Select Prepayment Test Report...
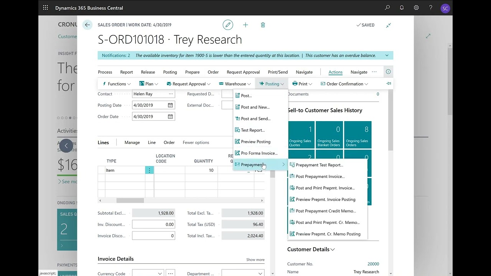This screenshot has width=491, height=276. point(327,165)
